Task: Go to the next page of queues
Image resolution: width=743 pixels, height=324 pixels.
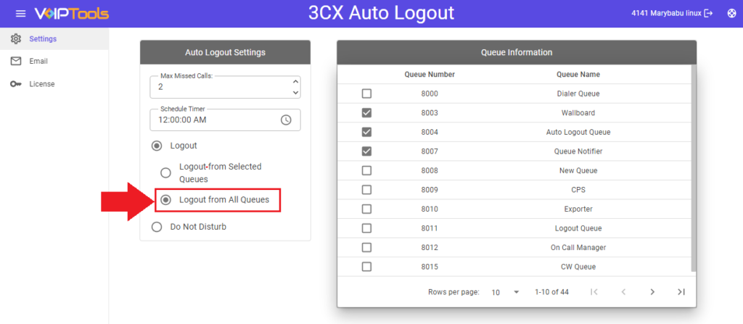Action: [x=652, y=292]
